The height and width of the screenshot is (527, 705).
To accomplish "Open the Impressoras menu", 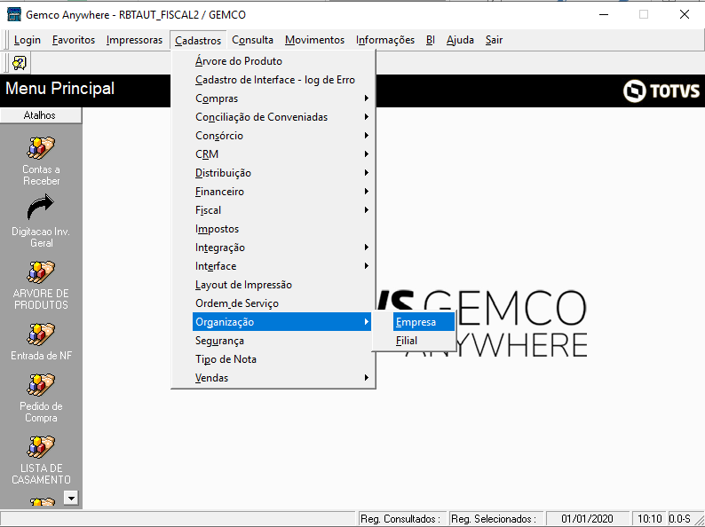I will [x=134, y=40].
